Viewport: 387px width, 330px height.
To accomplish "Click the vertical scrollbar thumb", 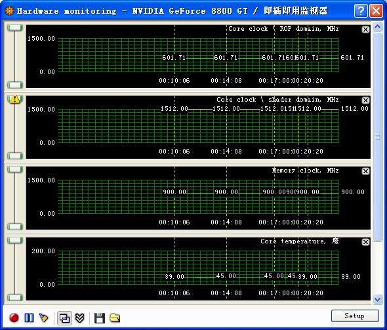I will [x=377, y=137].
